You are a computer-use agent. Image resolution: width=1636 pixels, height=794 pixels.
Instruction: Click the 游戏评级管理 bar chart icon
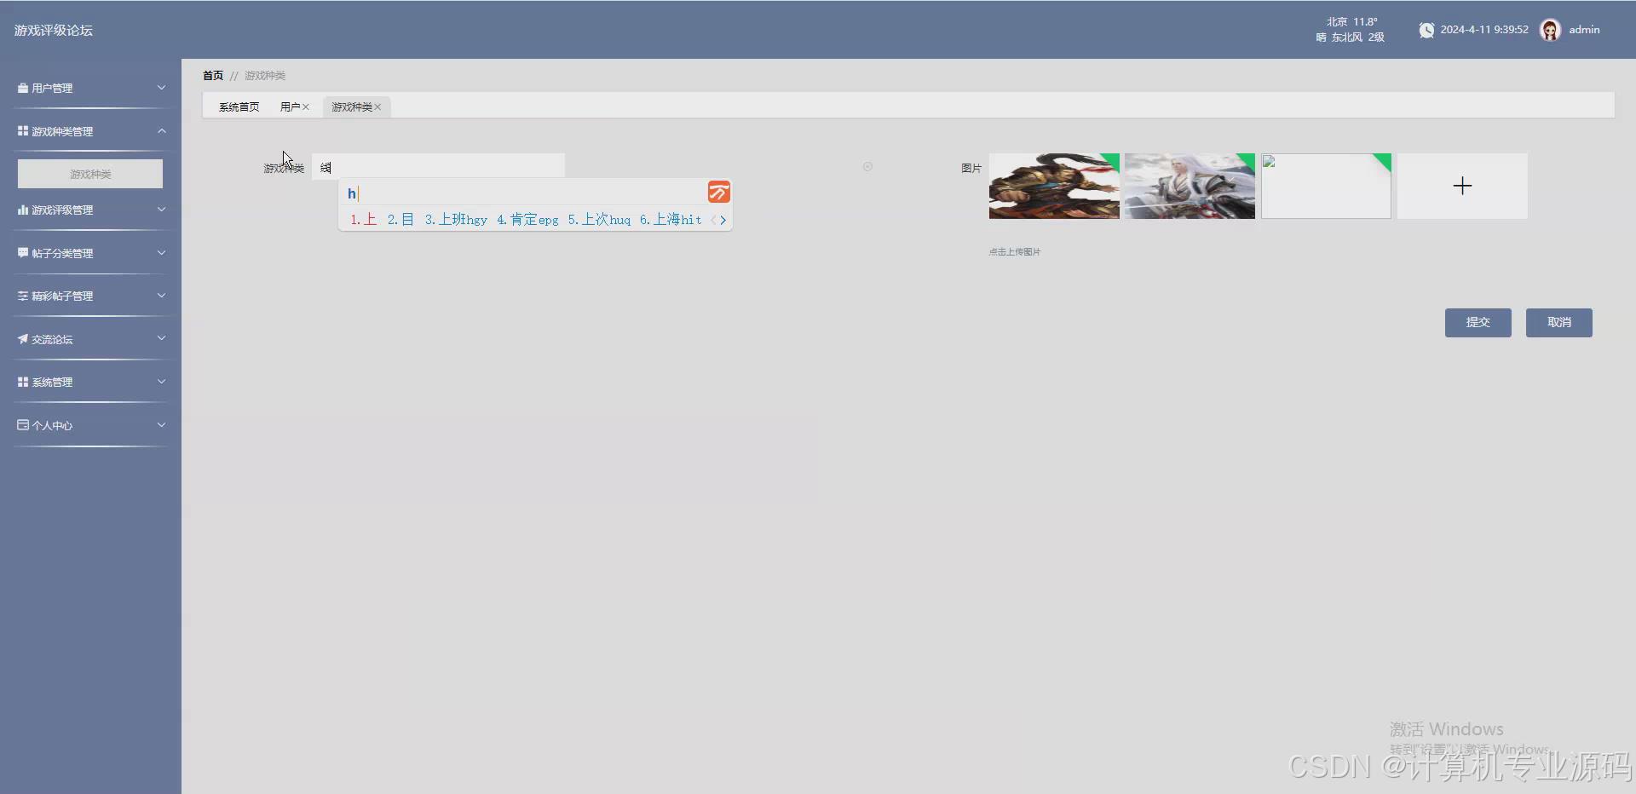[x=23, y=210]
